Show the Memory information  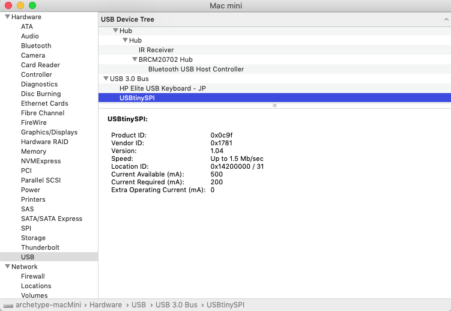(x=34, y=151)
